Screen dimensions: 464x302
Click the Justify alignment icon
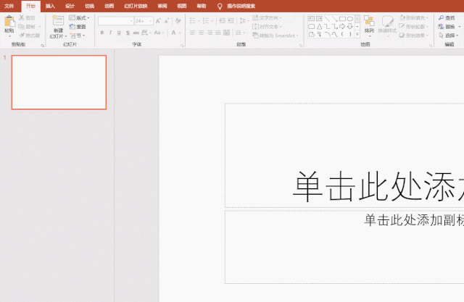click(x=218, y=33)
